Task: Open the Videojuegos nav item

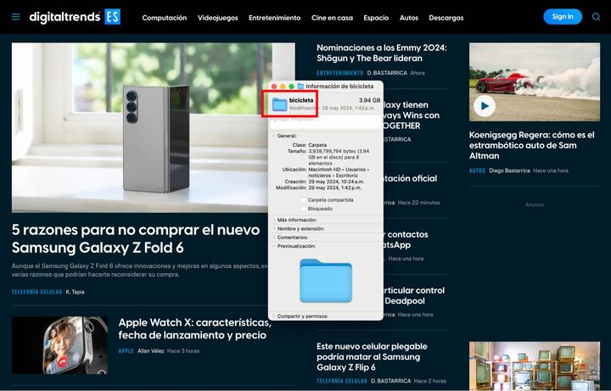Action: click(217, 18)
